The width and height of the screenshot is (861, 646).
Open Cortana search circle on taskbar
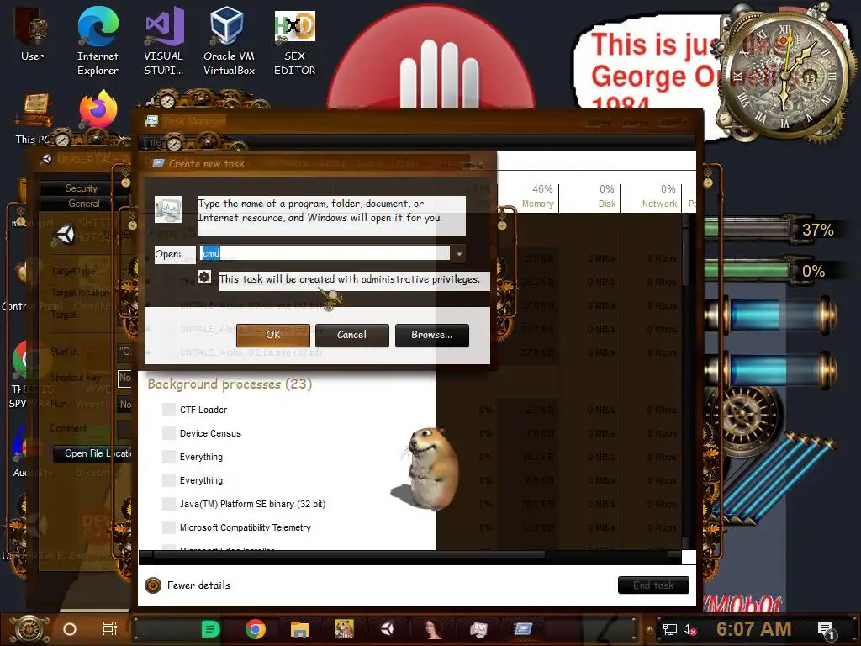[70, 629]
